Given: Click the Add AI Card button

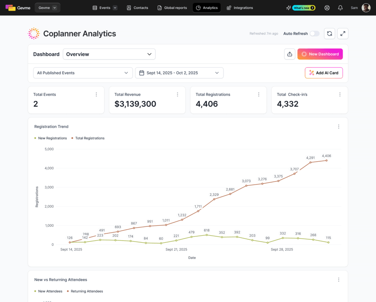Looking at the screenshot, I should 323,73.
